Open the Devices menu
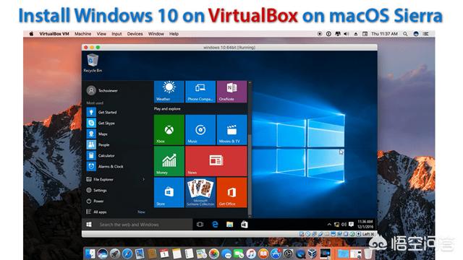This screenshot has width=463, height=260. click(135, 34)
